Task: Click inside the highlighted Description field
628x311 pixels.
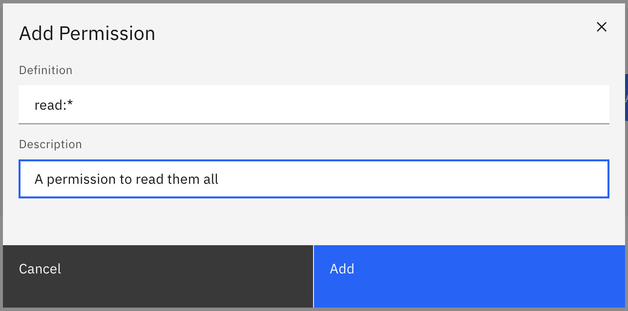Action: (314, 178)
